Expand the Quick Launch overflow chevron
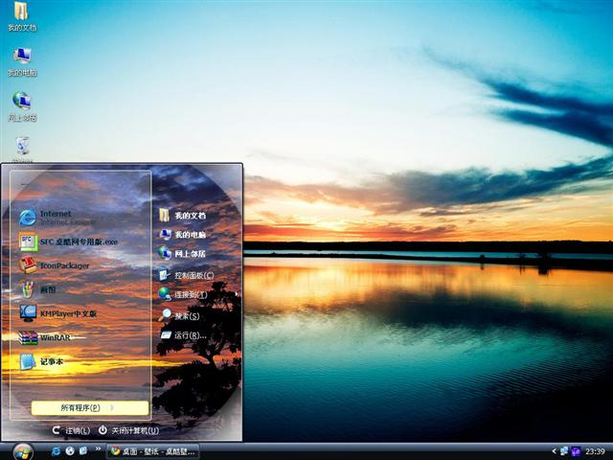 (x=98, y=448)
